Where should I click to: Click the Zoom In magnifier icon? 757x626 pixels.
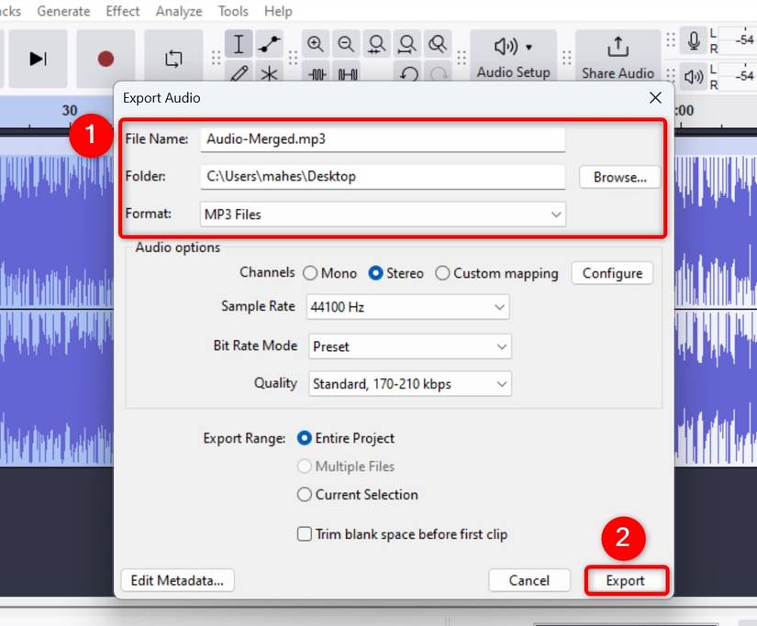[316, 43]
